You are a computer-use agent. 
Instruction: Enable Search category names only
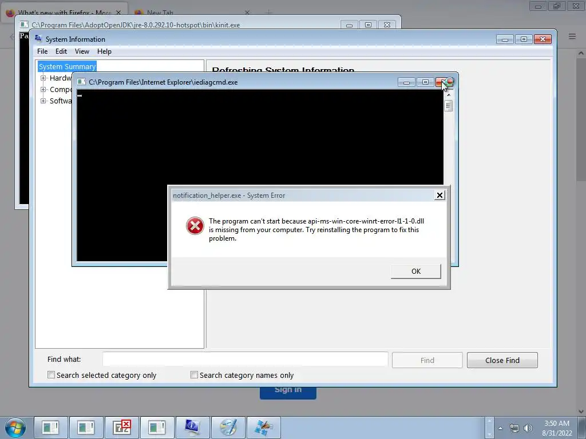pyautogui.click(x=194, y=375)
